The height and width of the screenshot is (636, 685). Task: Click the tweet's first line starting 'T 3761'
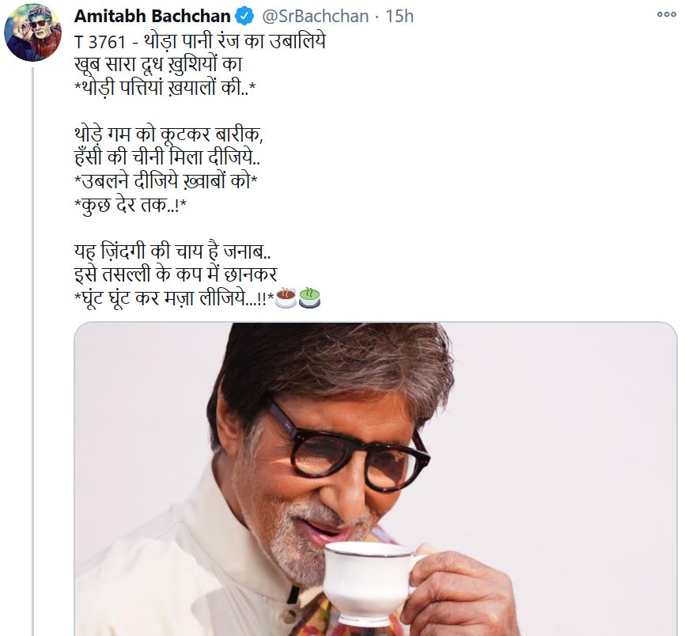[x=199, y=40]
